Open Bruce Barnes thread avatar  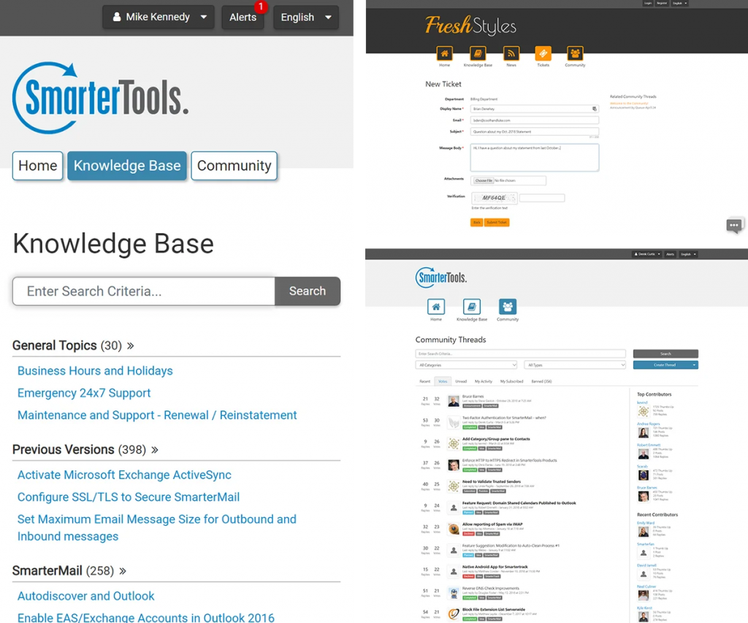(x=454, y=401)
